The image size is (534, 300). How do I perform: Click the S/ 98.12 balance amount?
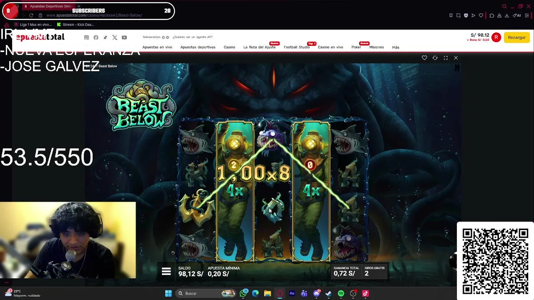(x=479, y=35)
